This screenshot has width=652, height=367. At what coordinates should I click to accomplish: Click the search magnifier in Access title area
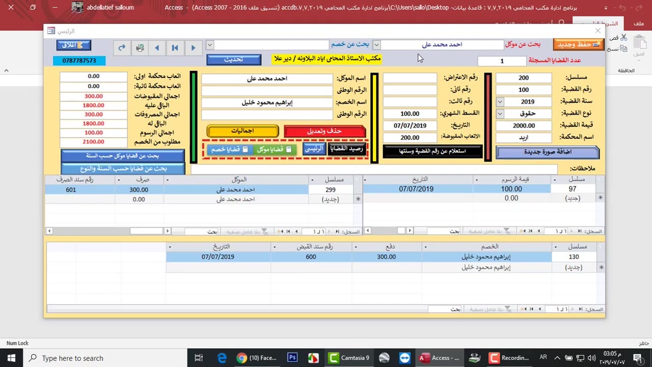[x=562, y=23]
